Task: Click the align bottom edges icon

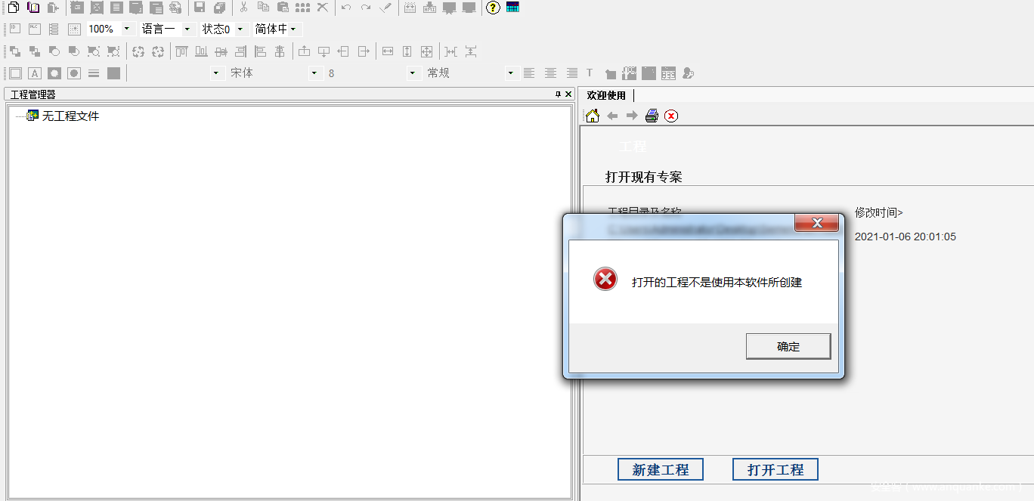Action: pos(202,51)
